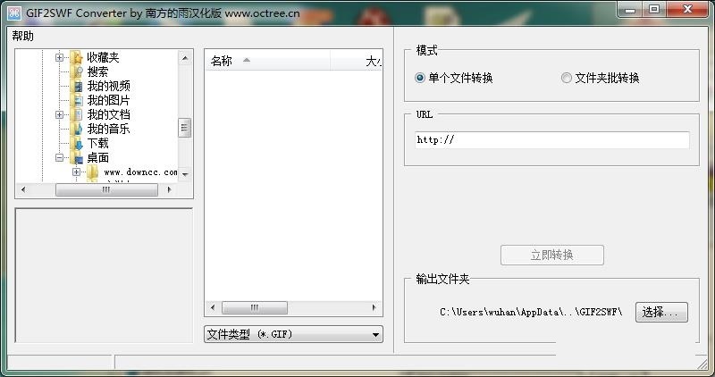Click the 桌面 desktop folder icon
Screen dimensions: 715x377
78,158
